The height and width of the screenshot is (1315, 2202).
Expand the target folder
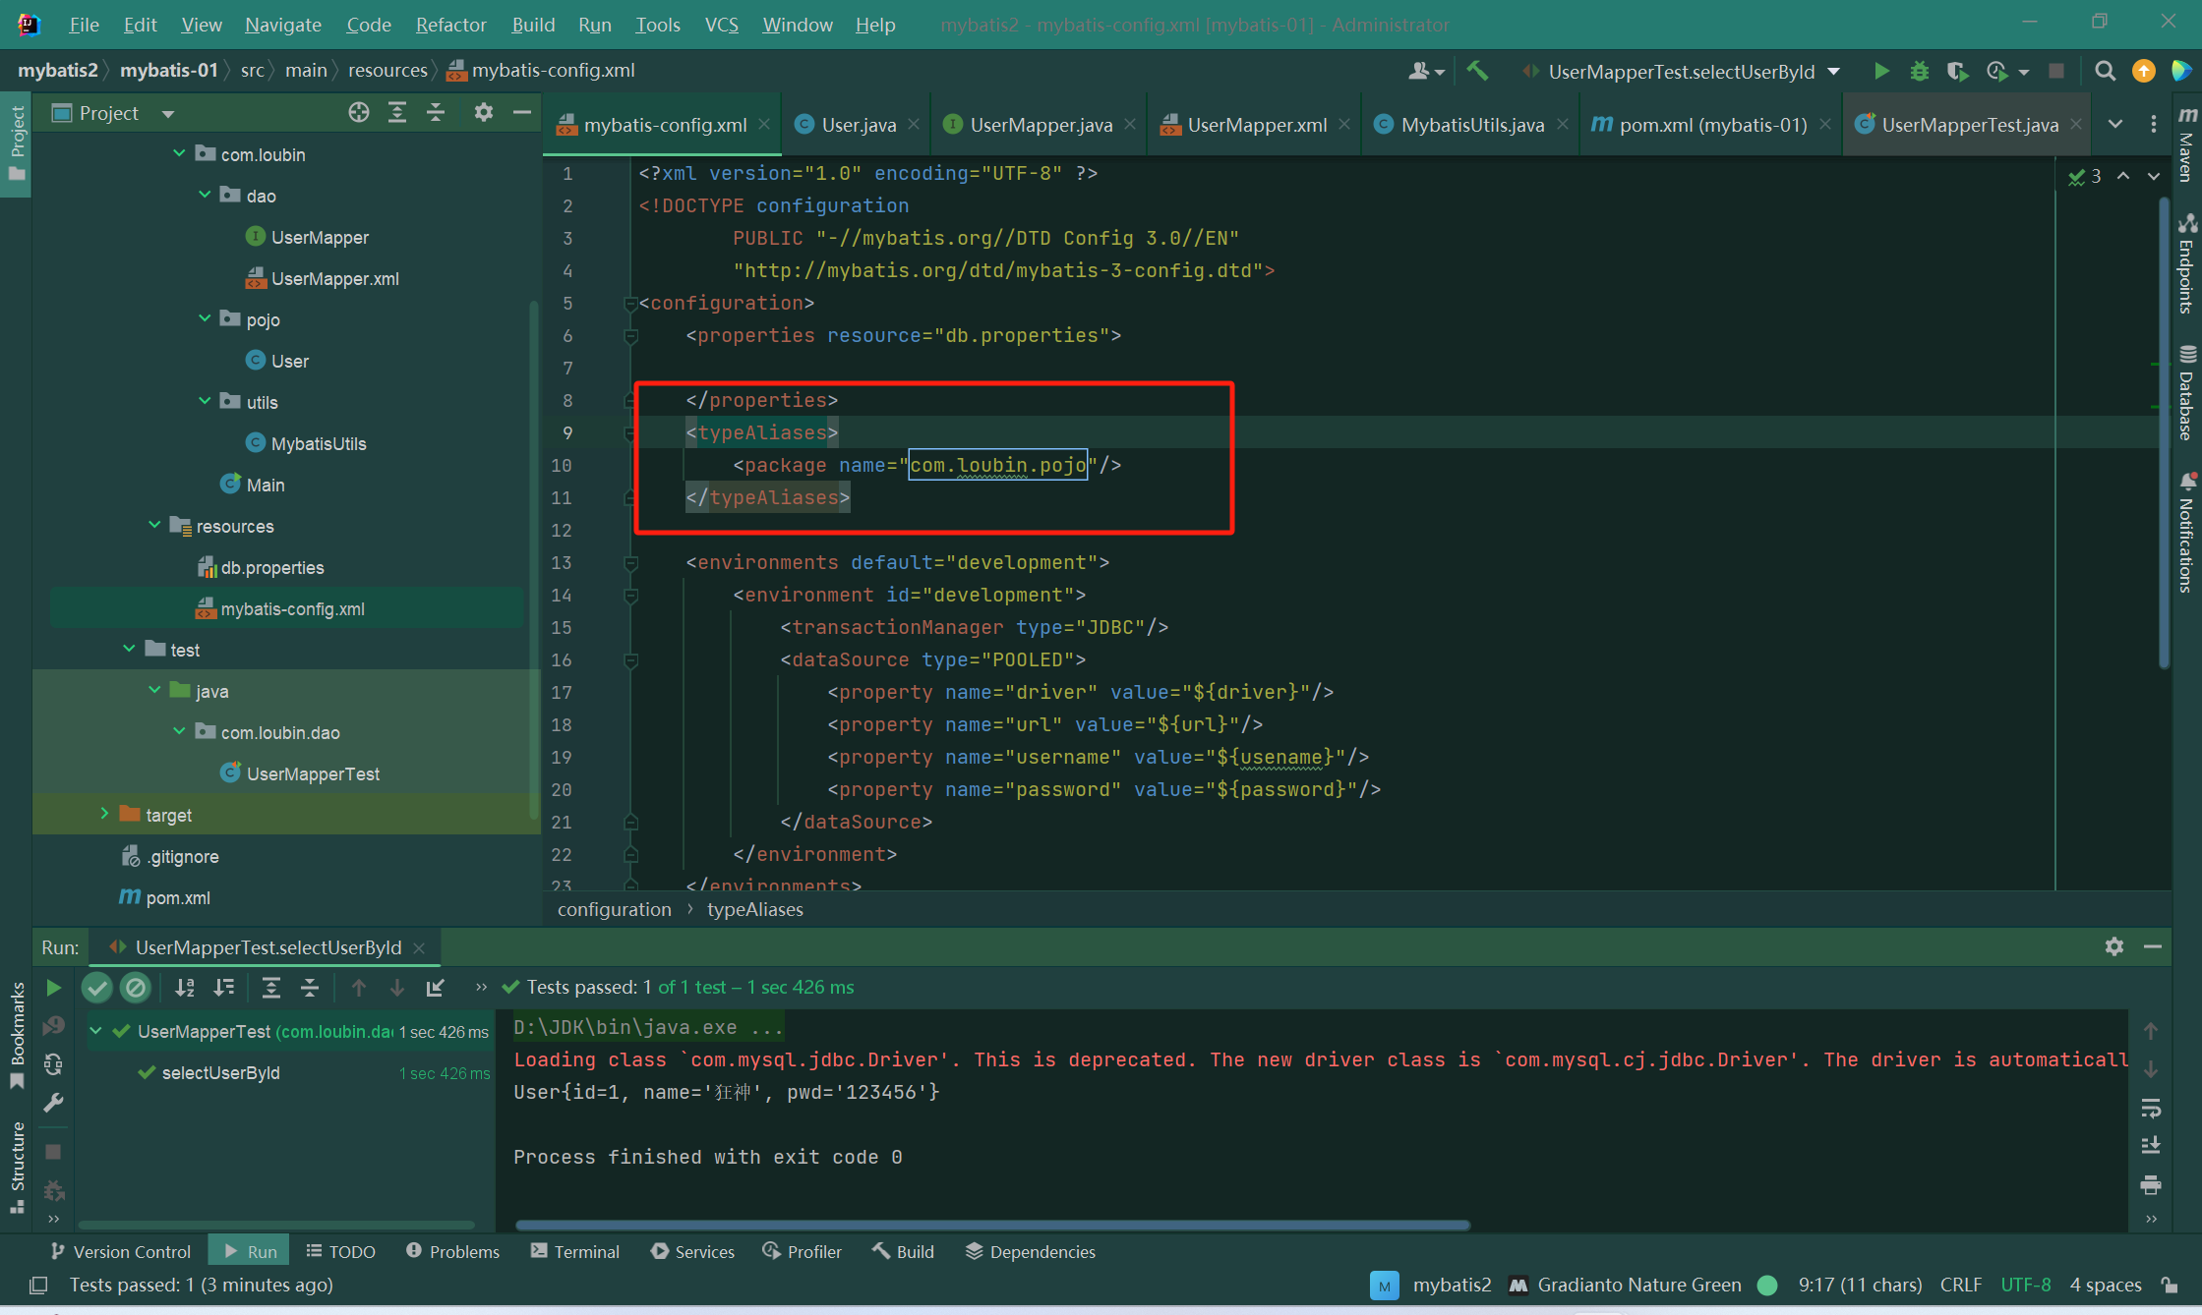pos(104,814)
